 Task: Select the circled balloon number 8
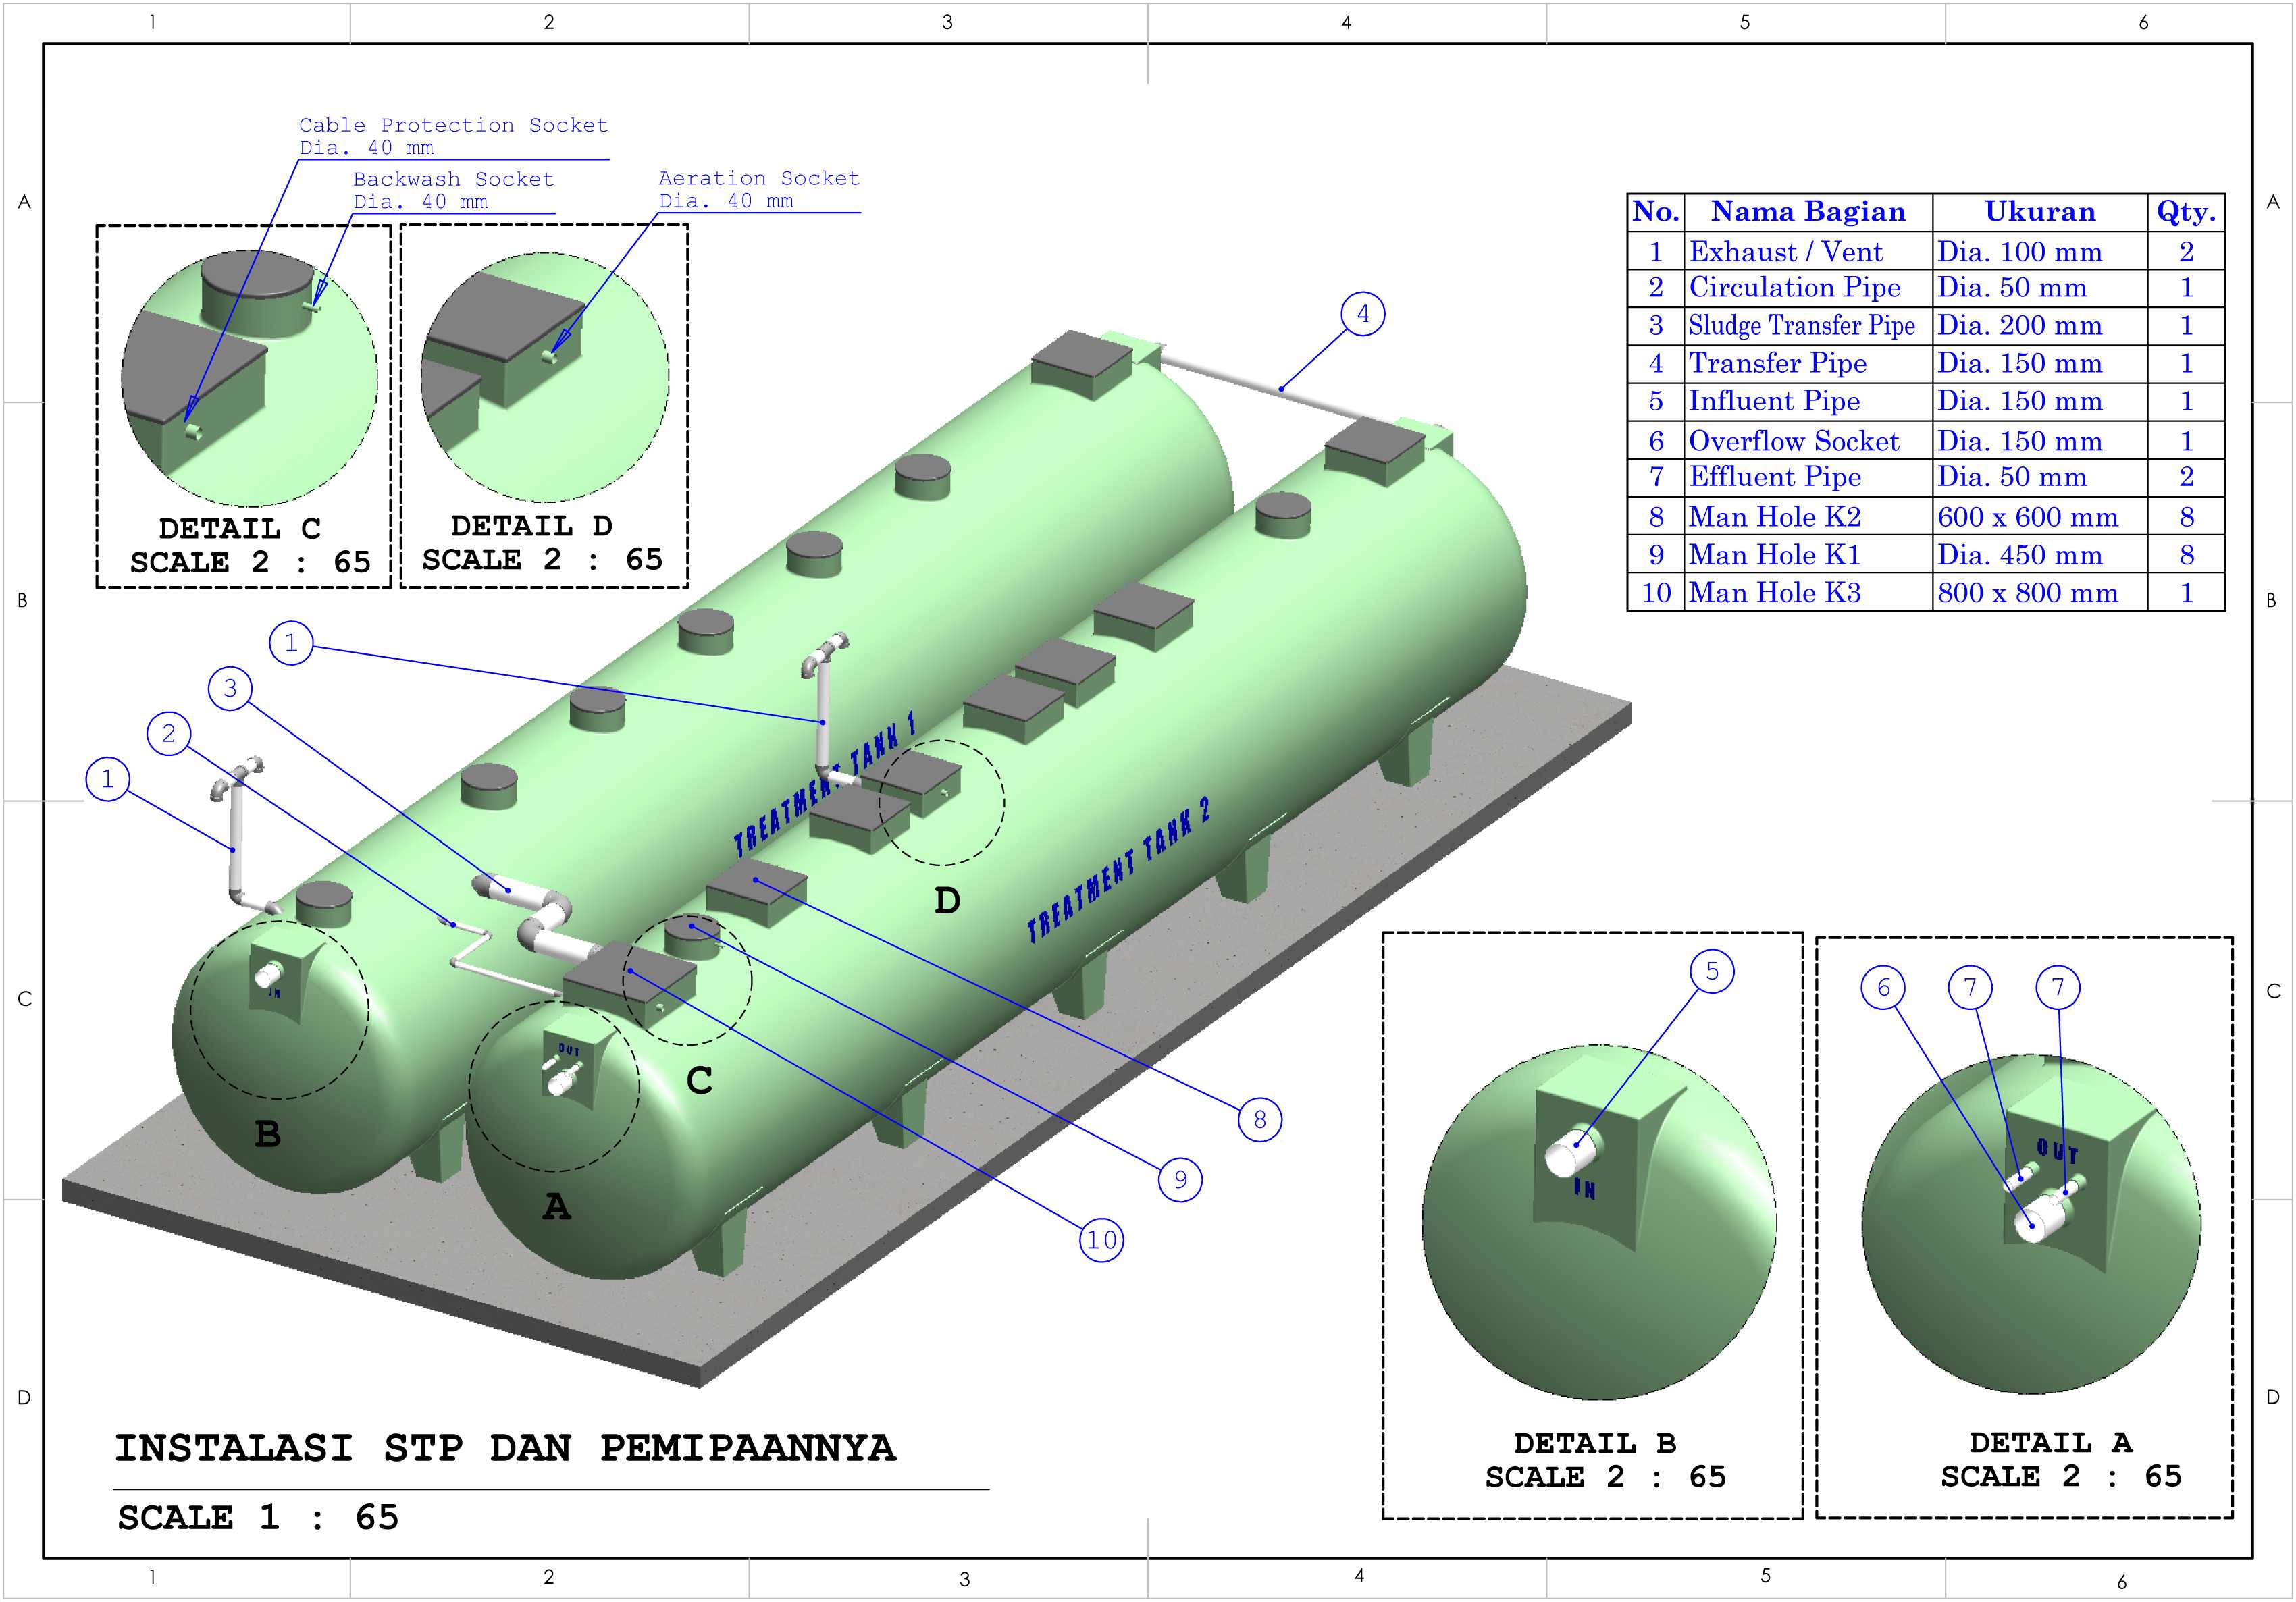pyautogui.click(x=1260, y=1119)
